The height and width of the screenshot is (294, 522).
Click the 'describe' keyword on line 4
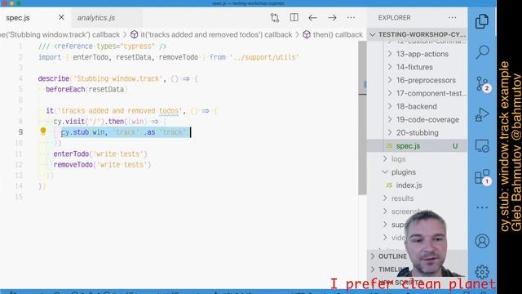point(54,78)
